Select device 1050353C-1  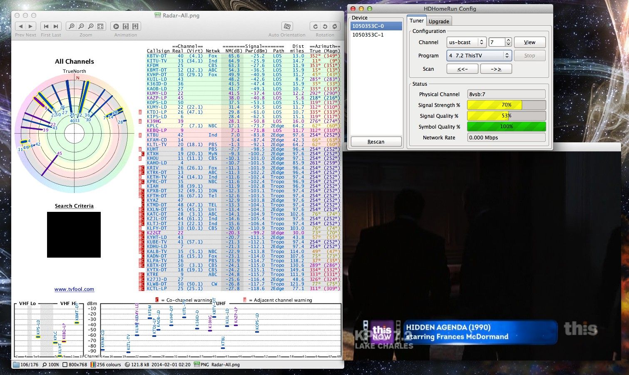376,35
